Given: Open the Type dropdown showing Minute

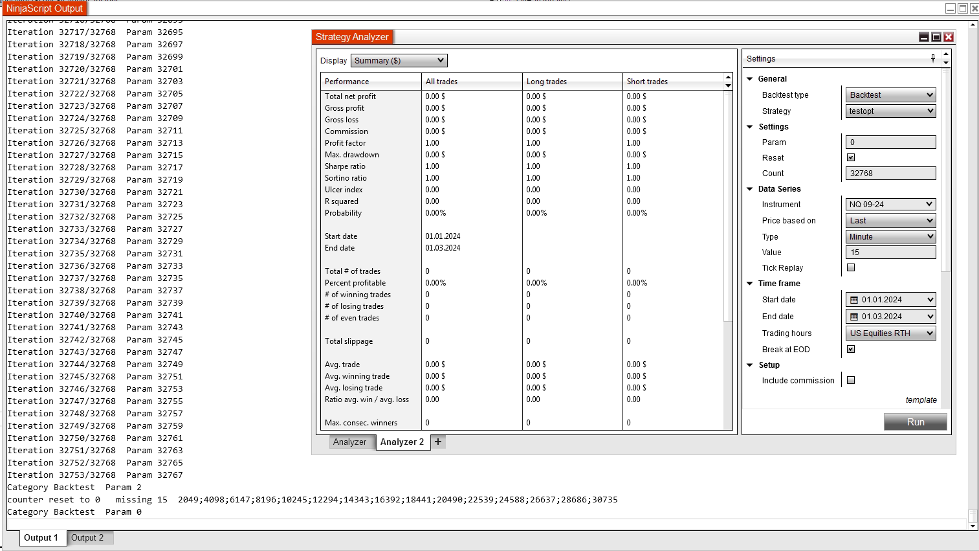Looking at the screenshot, I should (x=891, y=237).
